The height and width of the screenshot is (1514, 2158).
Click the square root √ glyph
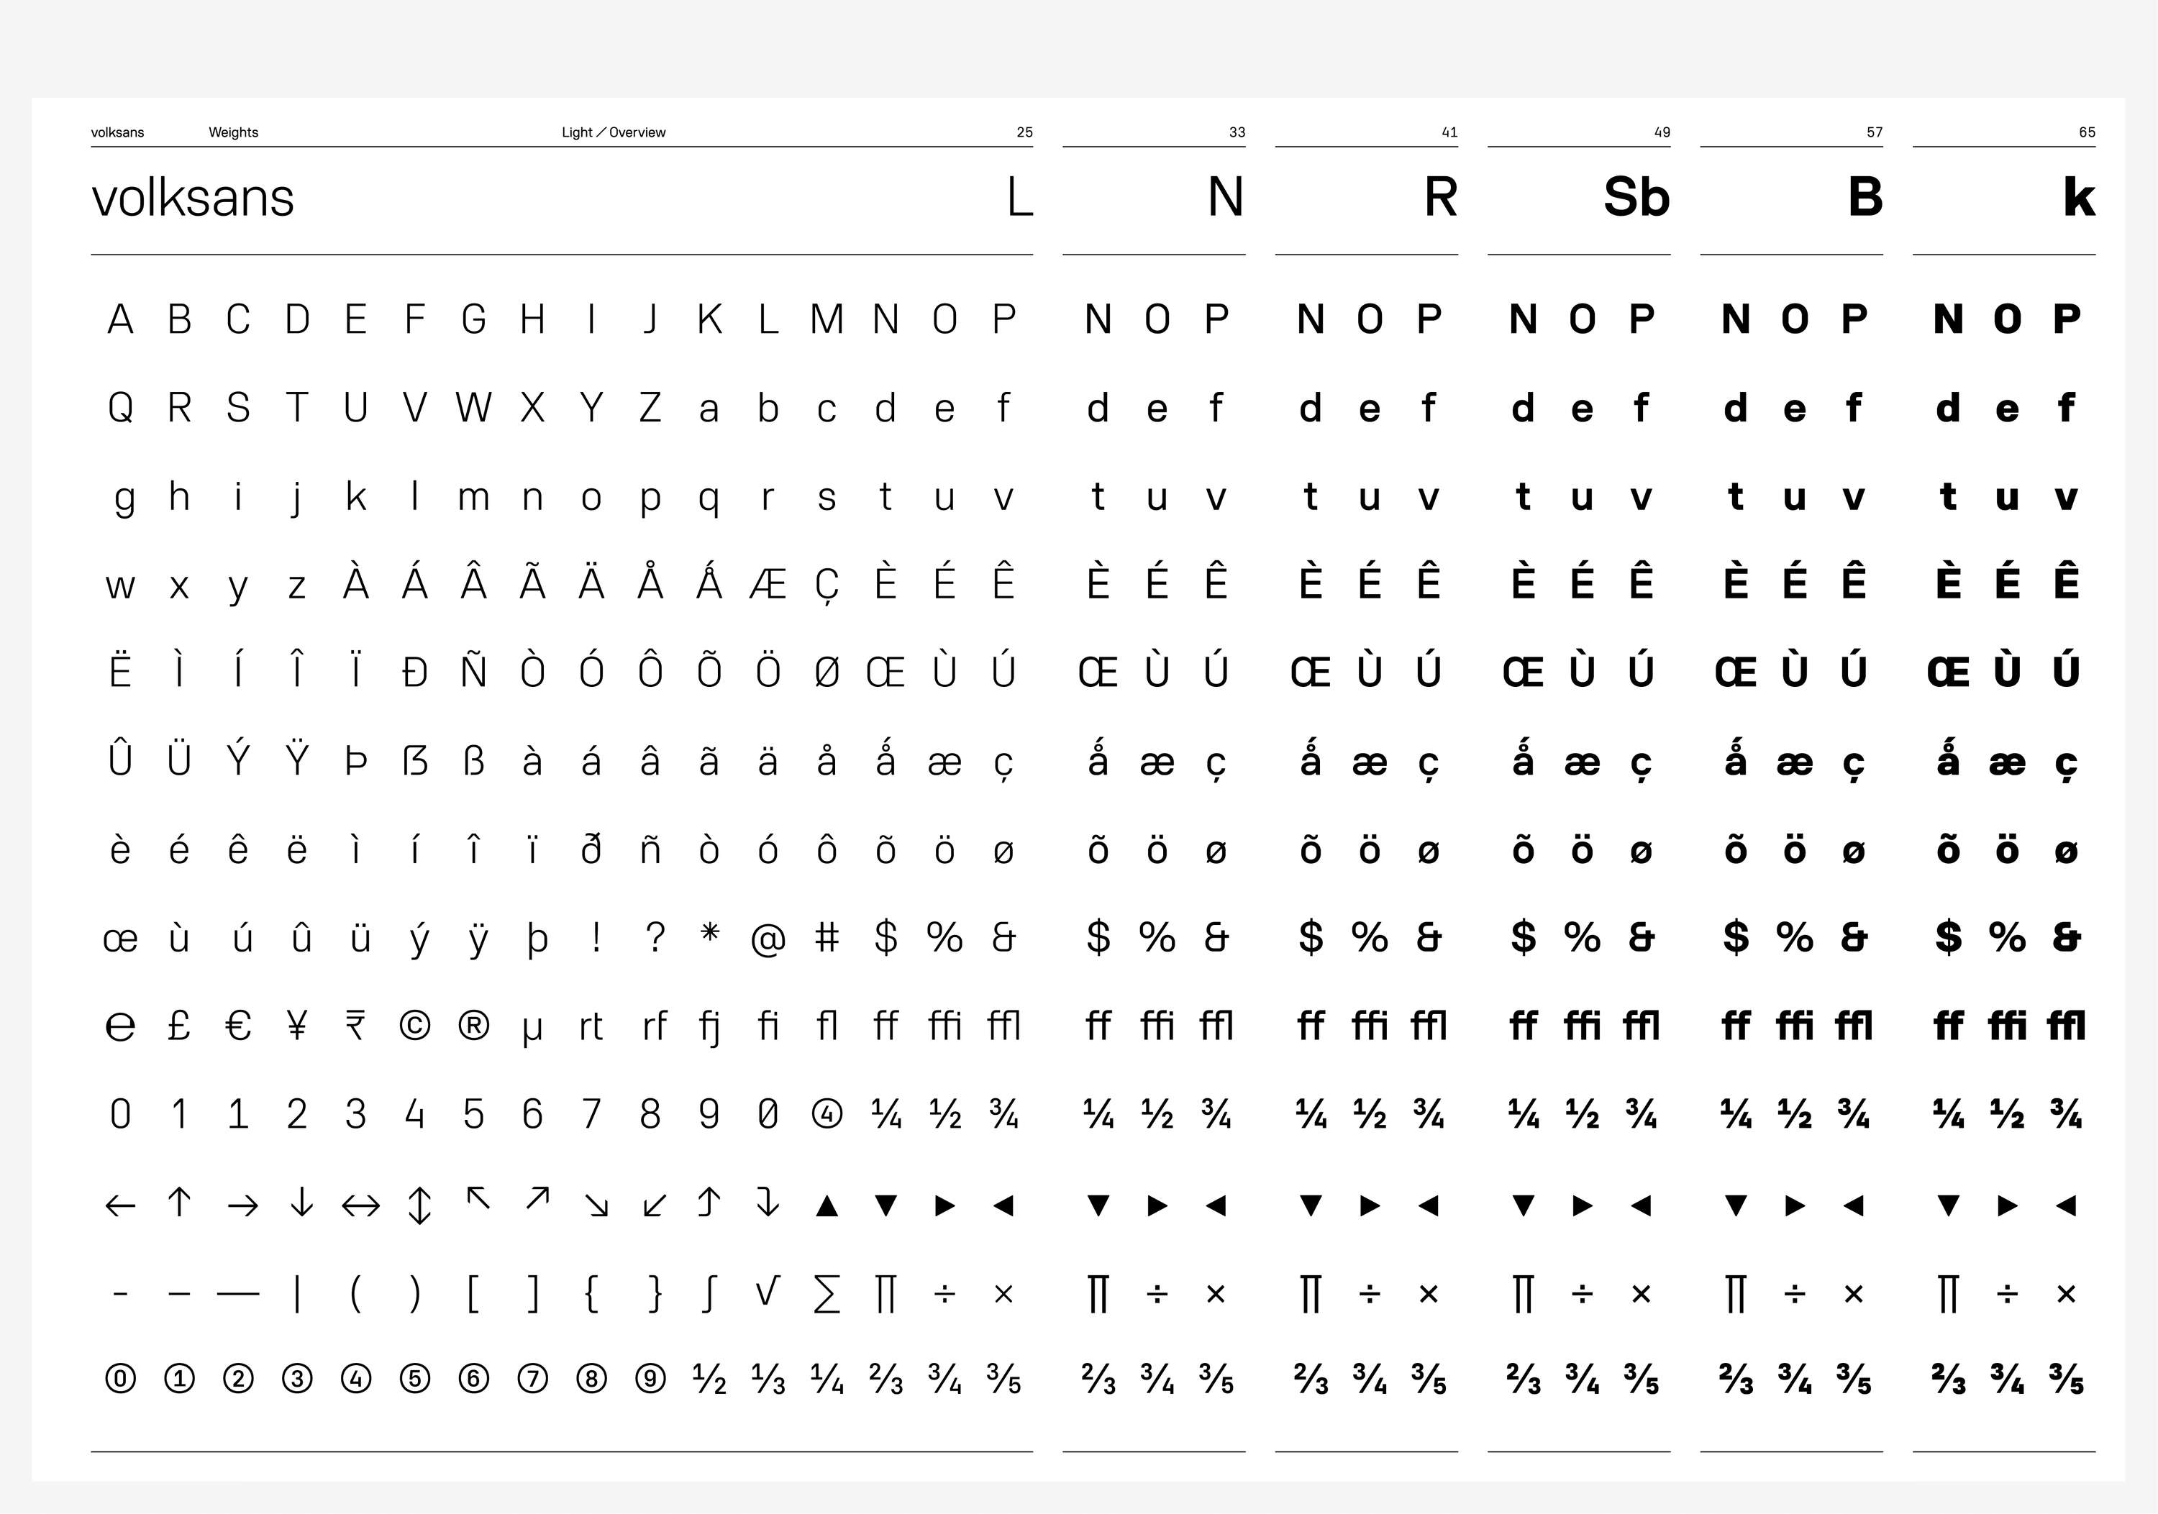768,1291
